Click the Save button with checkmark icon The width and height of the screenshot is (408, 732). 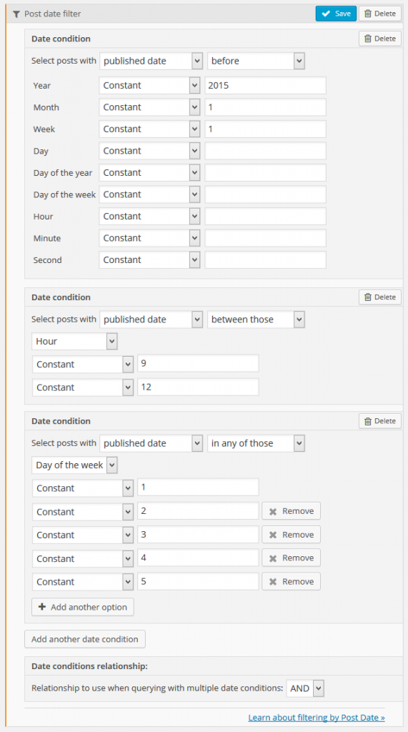pyautogui.click(x=336, y=14)
